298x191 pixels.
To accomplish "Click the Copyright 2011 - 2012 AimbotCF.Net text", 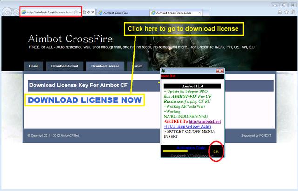I will pyautogui.click(x=53, y=135).
